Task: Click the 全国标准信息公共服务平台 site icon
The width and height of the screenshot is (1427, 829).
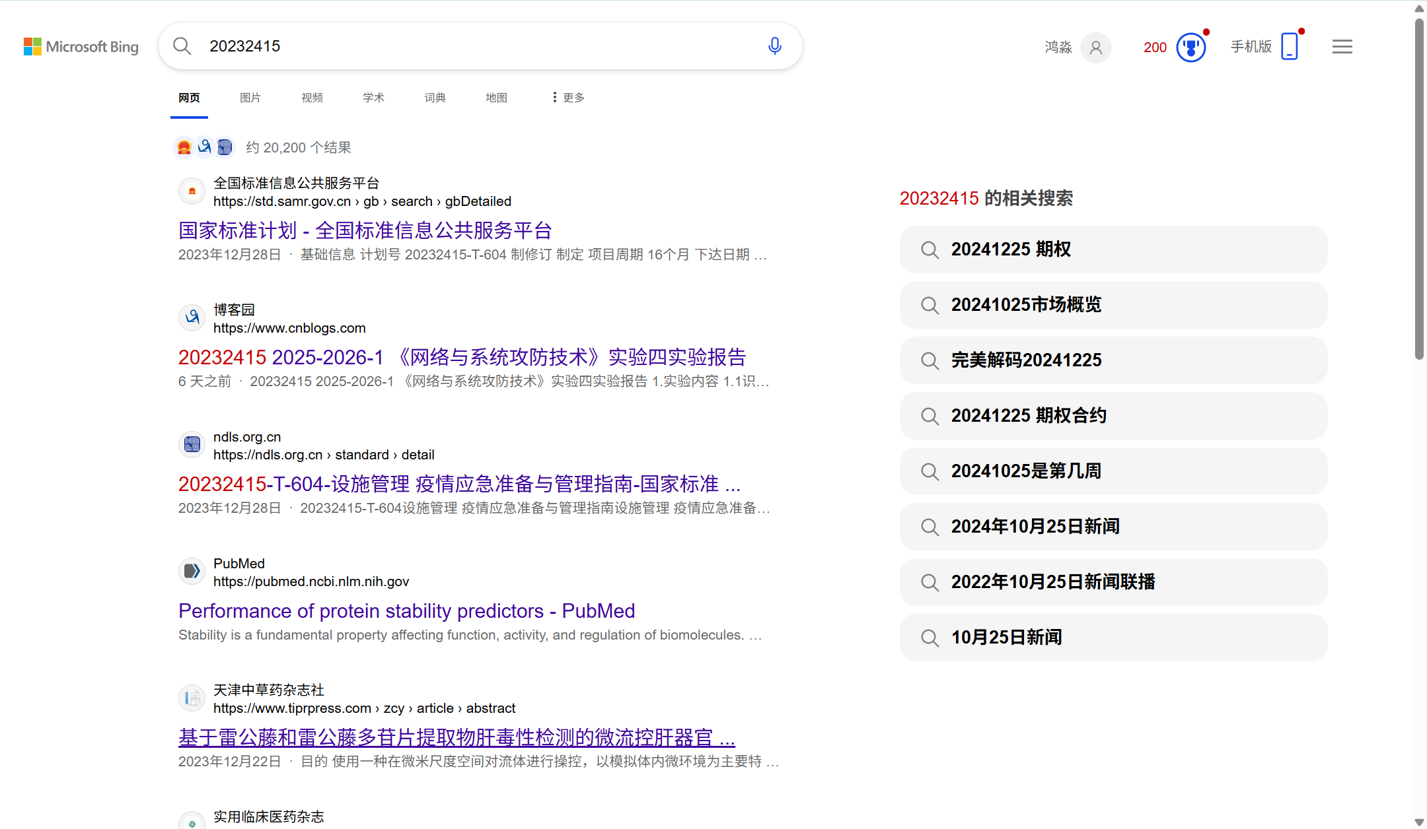Action: (192, 191)
